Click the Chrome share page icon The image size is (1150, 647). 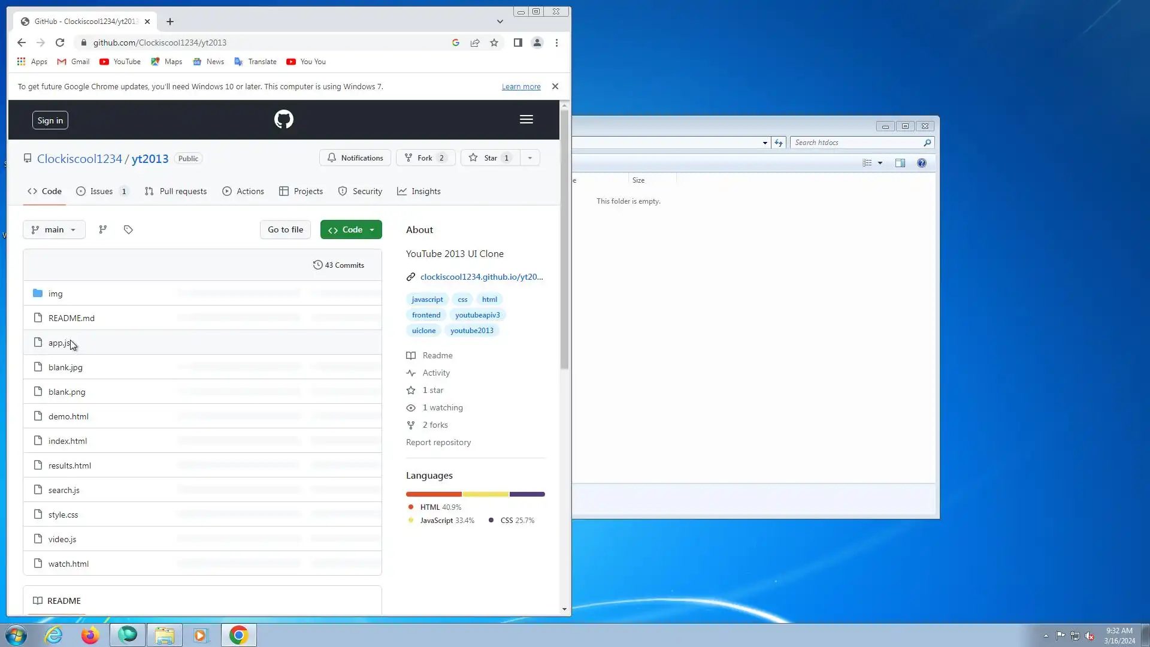click(475, 43)
